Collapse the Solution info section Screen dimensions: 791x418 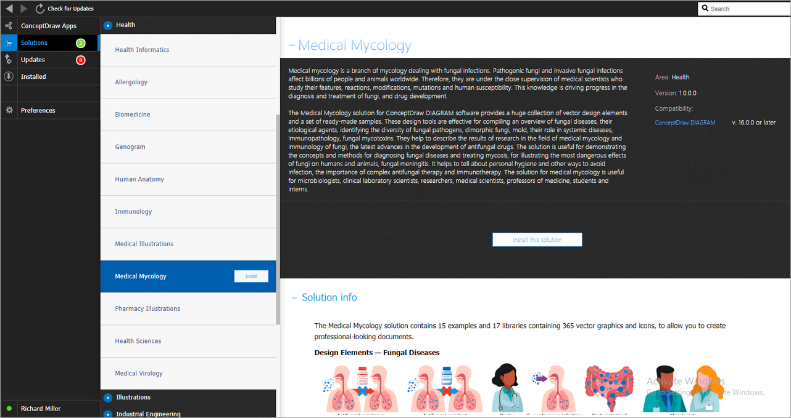(294, 297)
